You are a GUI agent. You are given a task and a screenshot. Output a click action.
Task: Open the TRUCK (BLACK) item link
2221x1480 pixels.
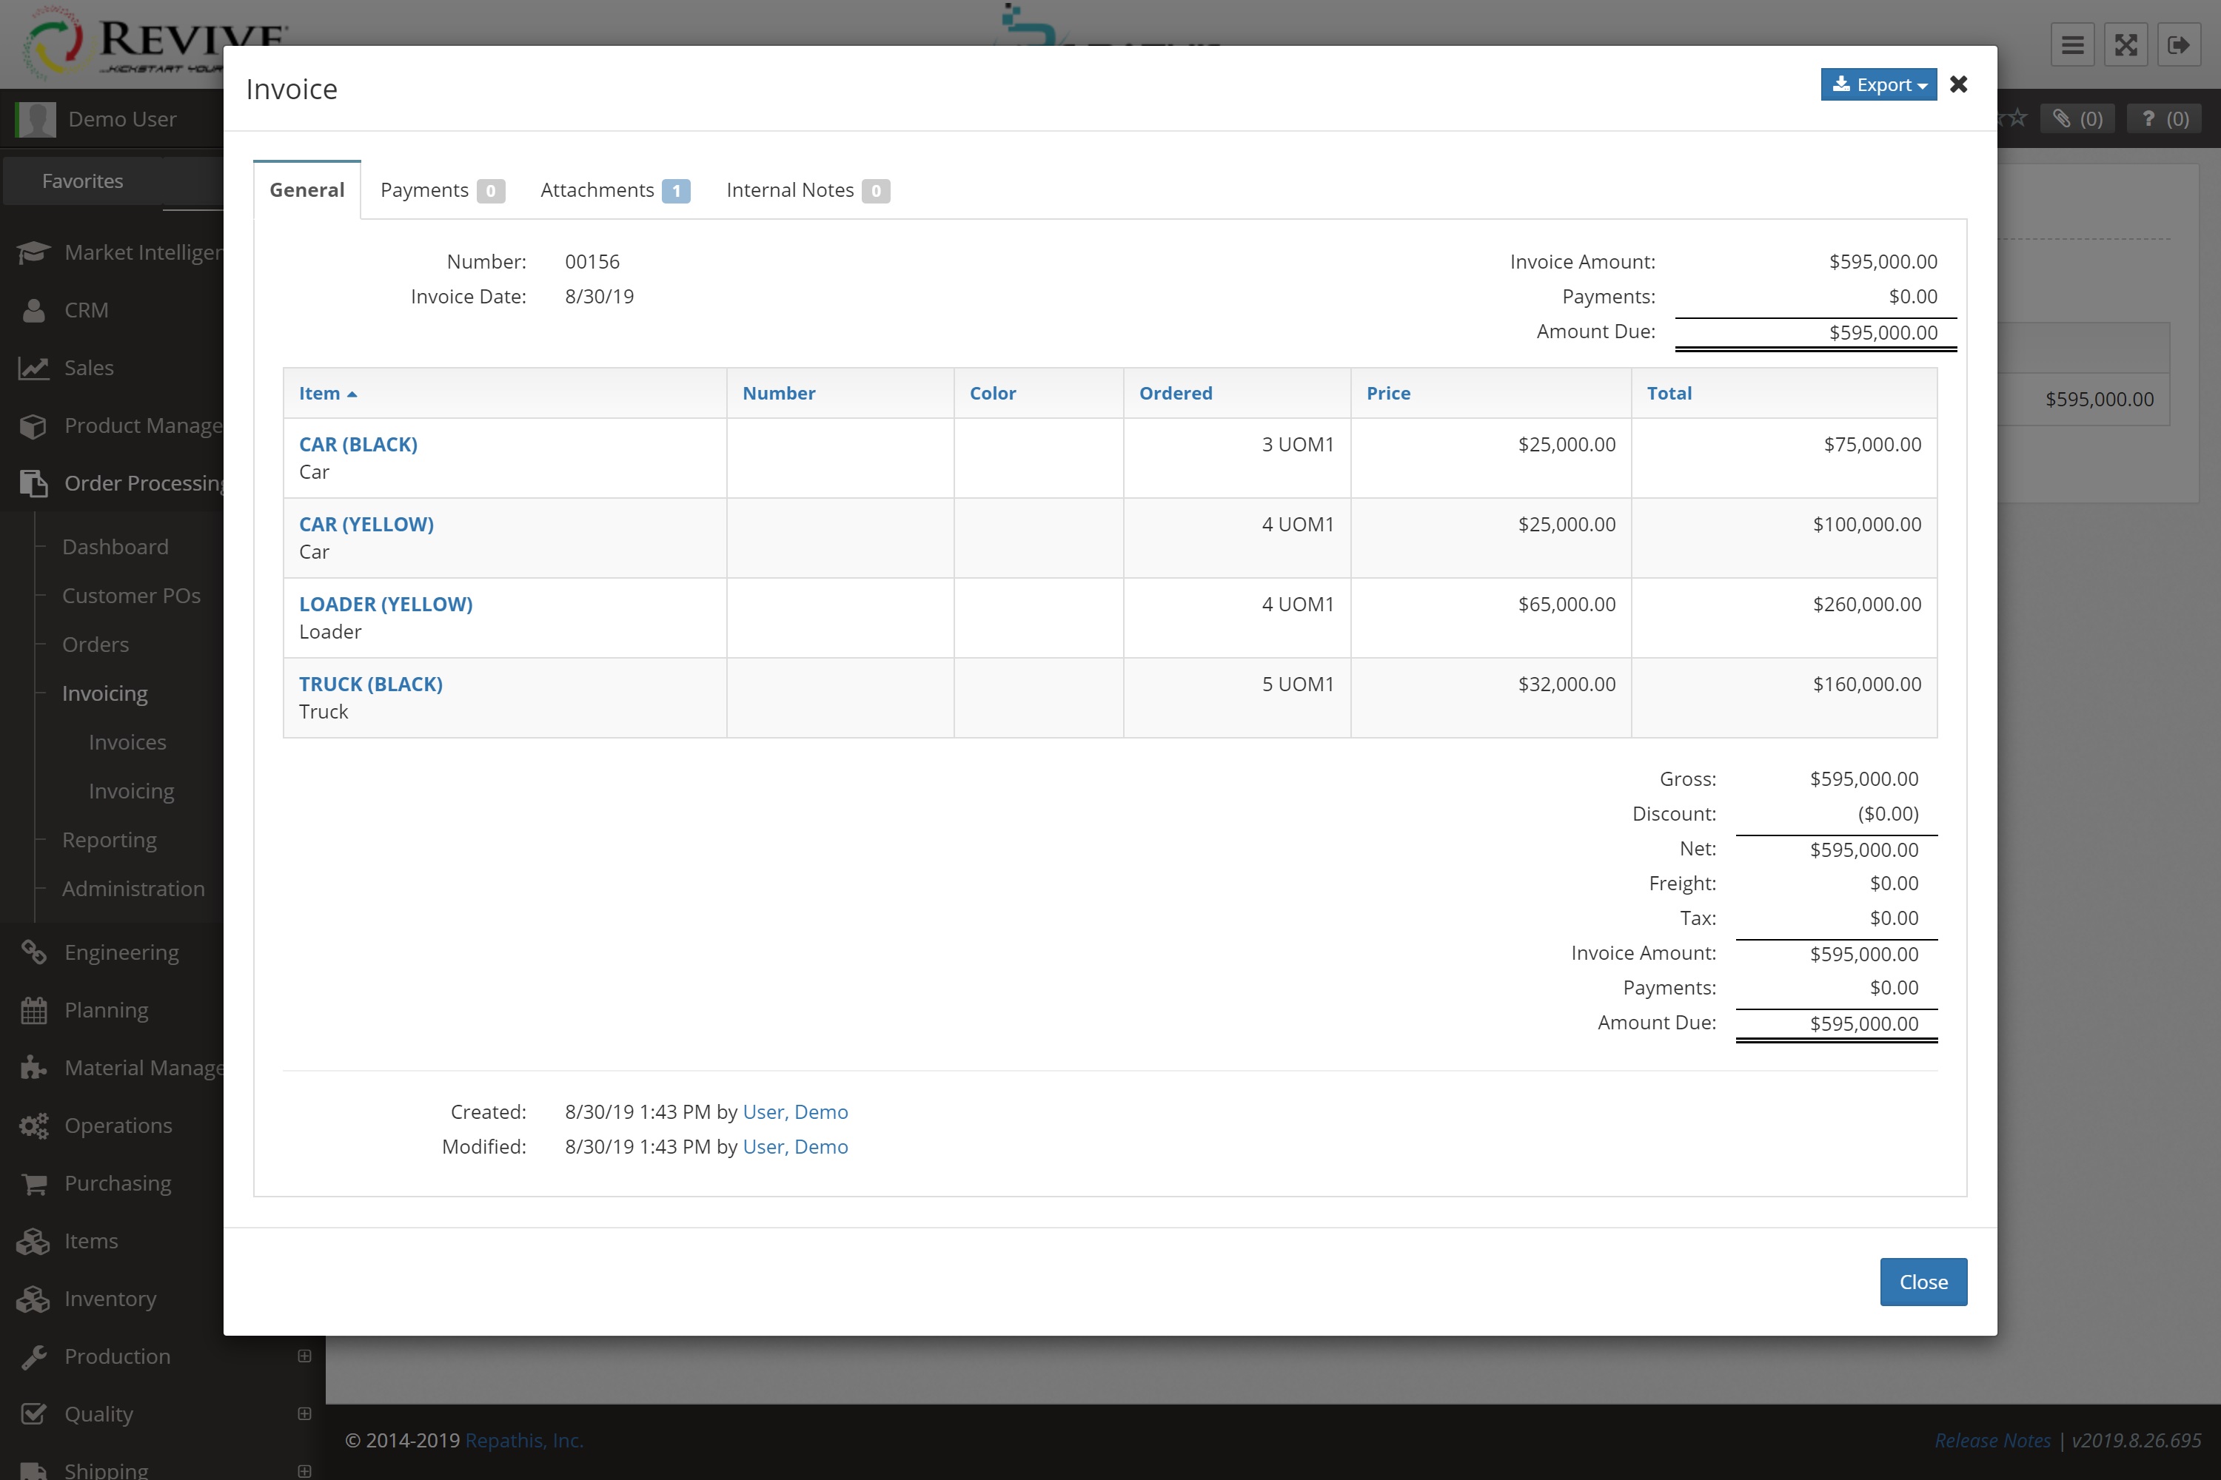click(370, 684)
